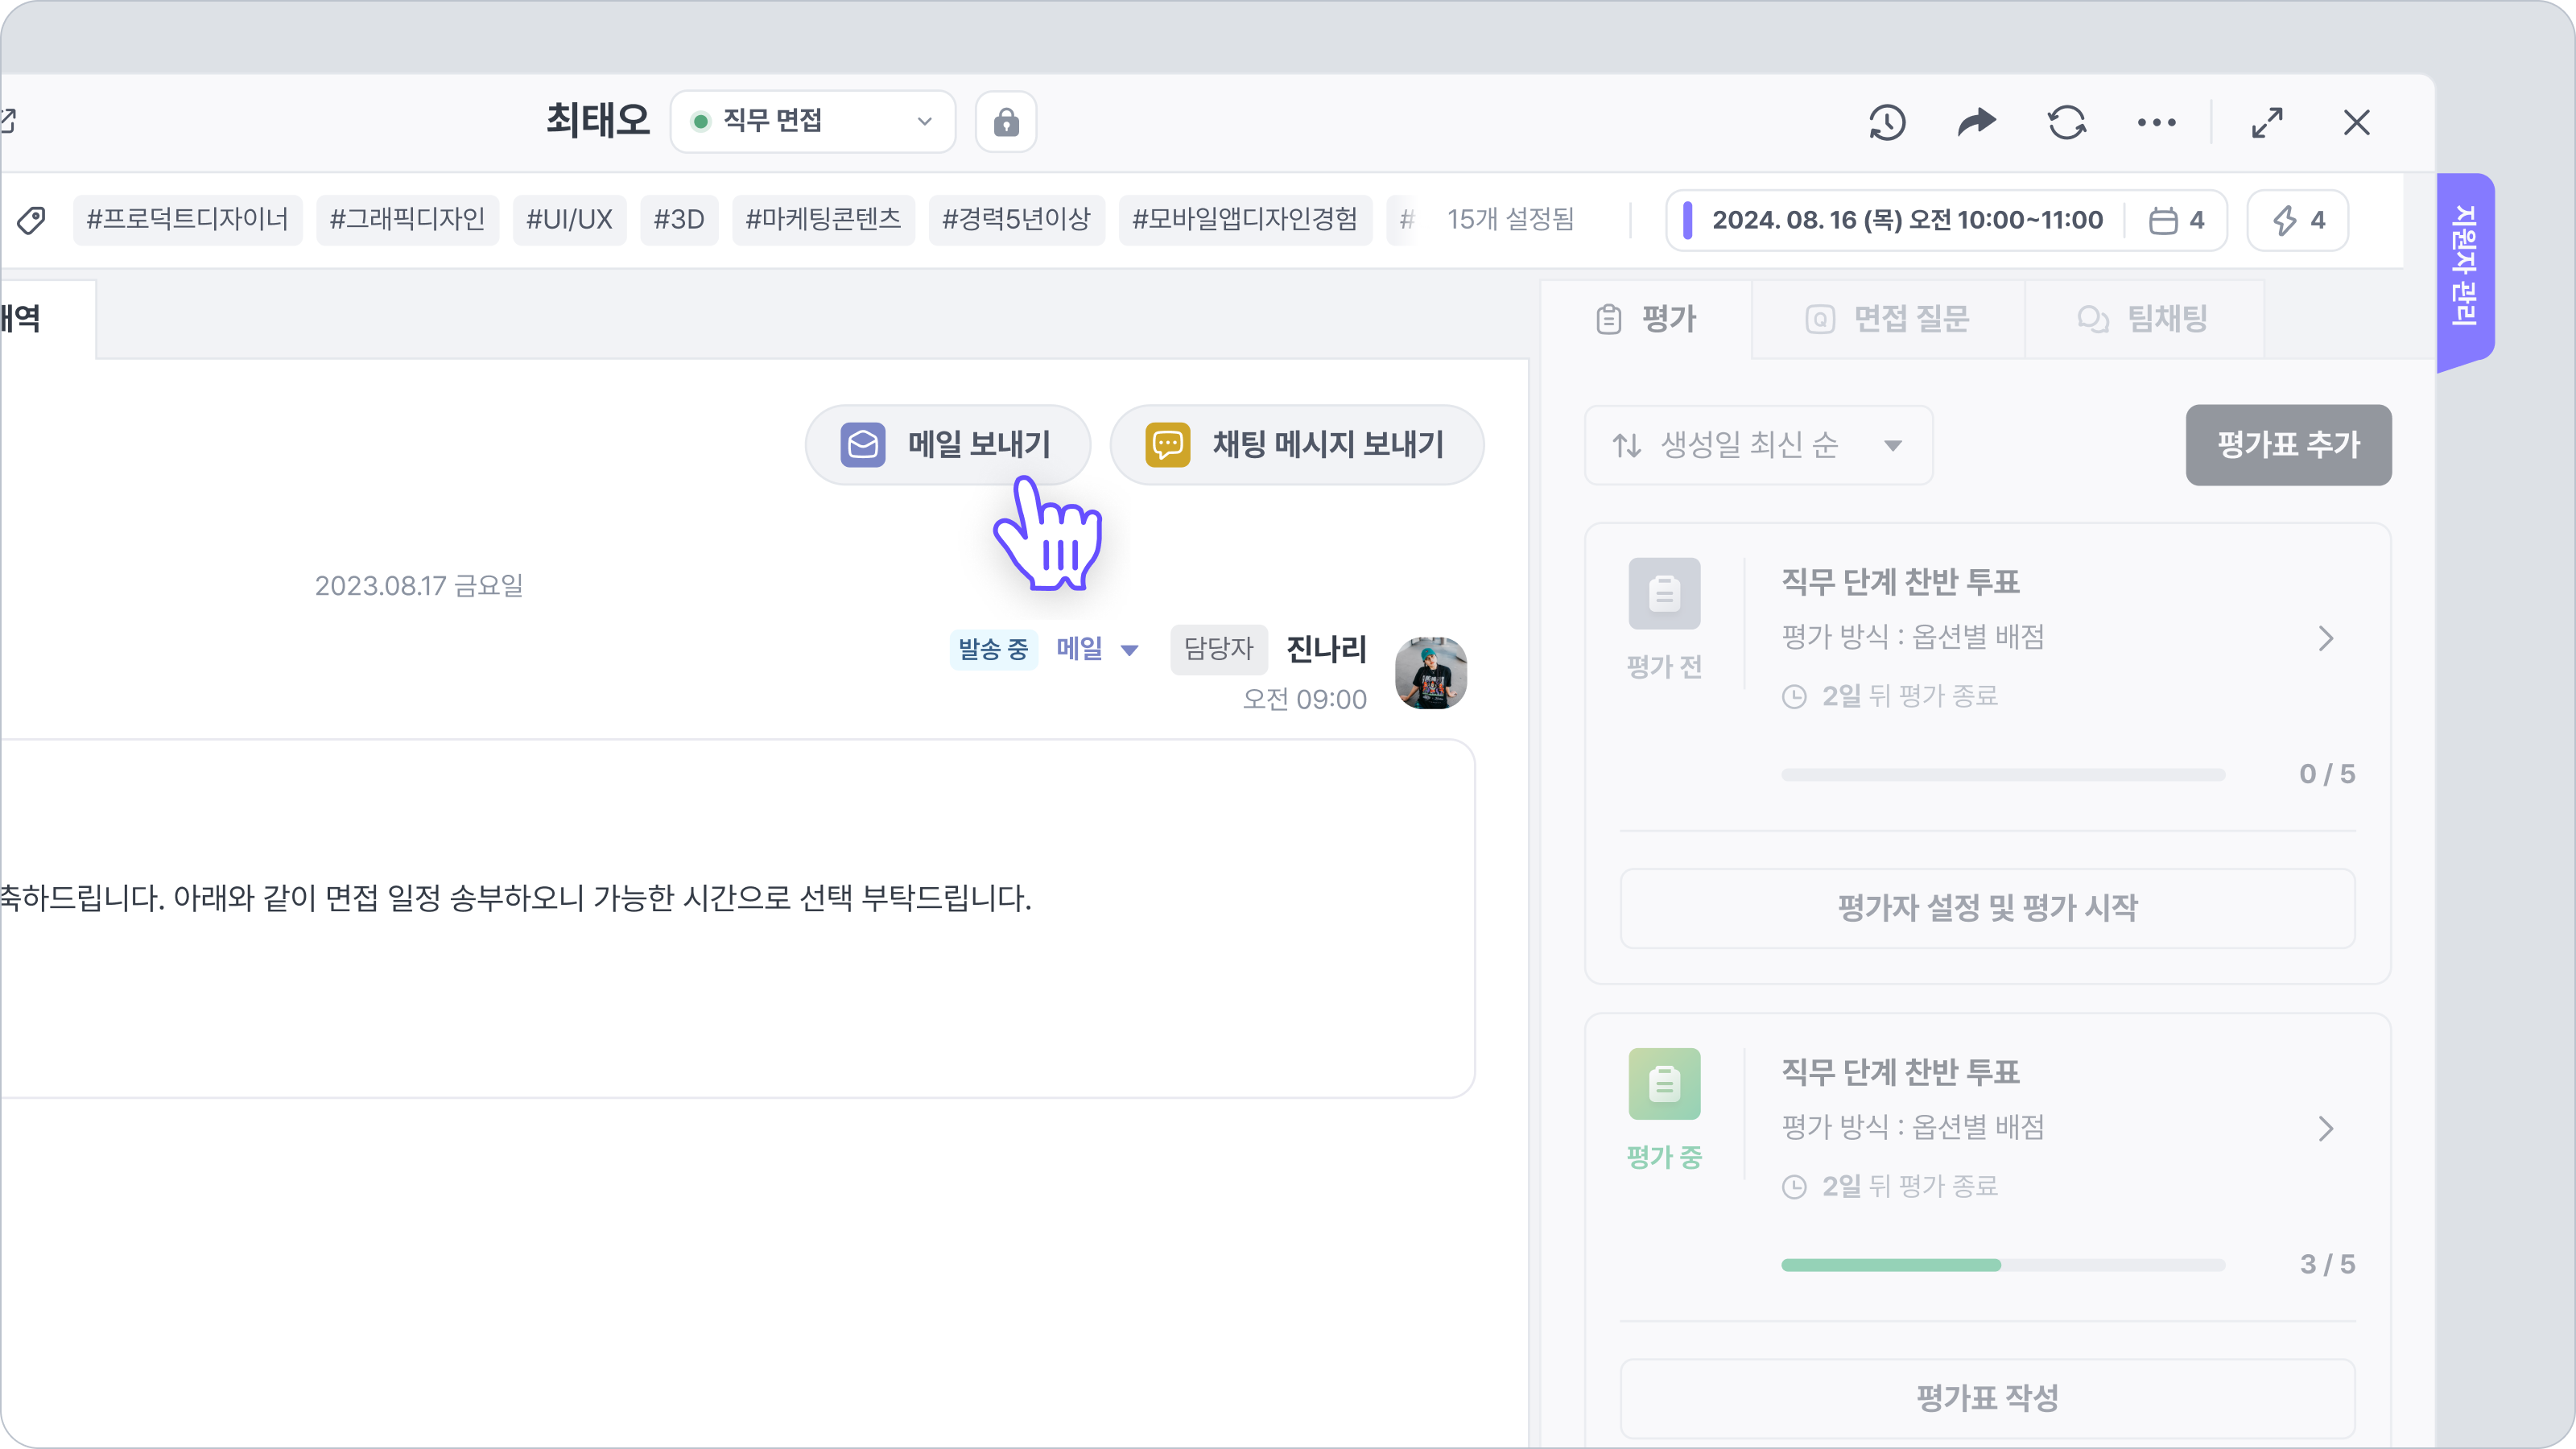Click the tag icon beside hashtags
This screenshot has width=2576, height=1449.
pos(31,220)
